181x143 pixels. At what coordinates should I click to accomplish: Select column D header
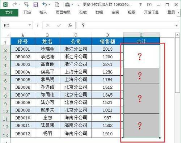click(108, 35)
